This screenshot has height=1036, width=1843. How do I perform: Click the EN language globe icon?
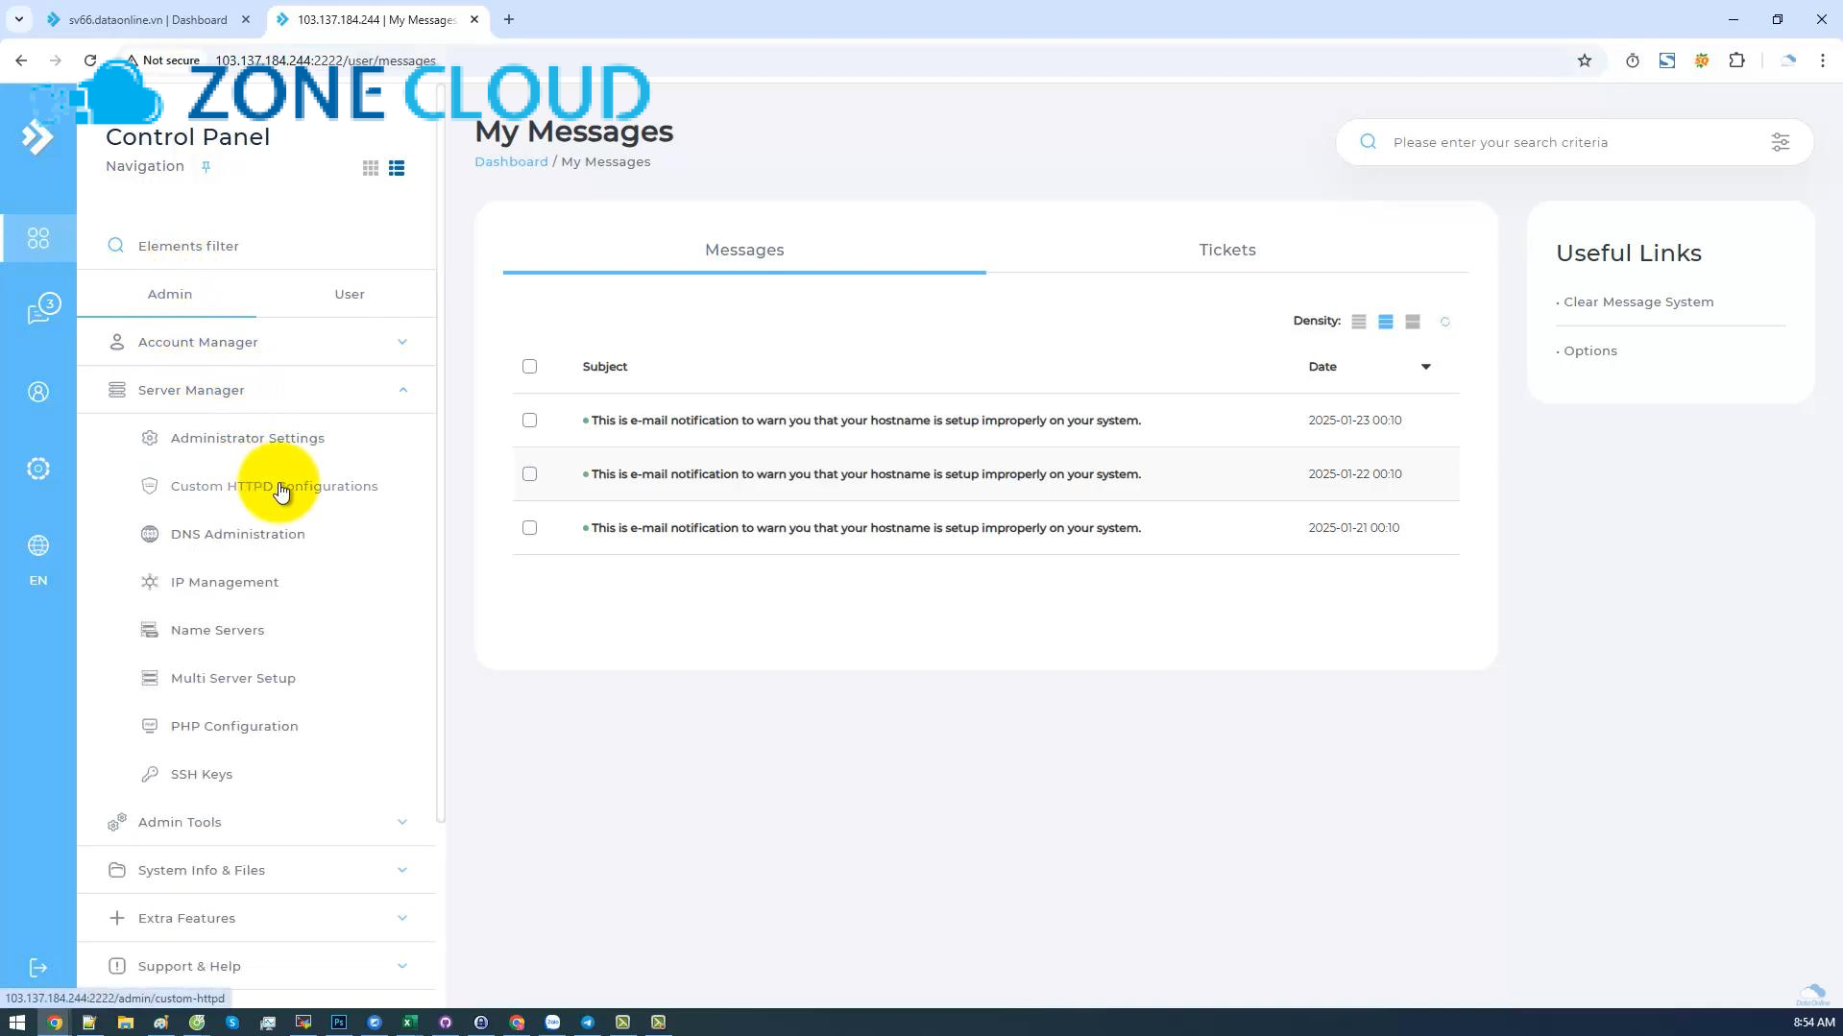38,545
